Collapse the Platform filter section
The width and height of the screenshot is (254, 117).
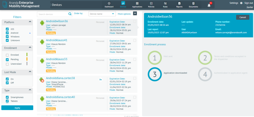30,22
